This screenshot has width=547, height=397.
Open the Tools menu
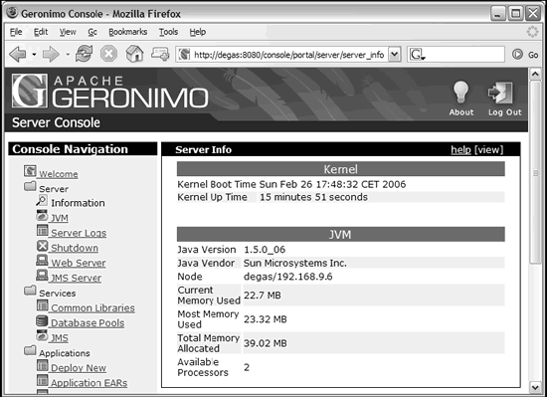168,32
